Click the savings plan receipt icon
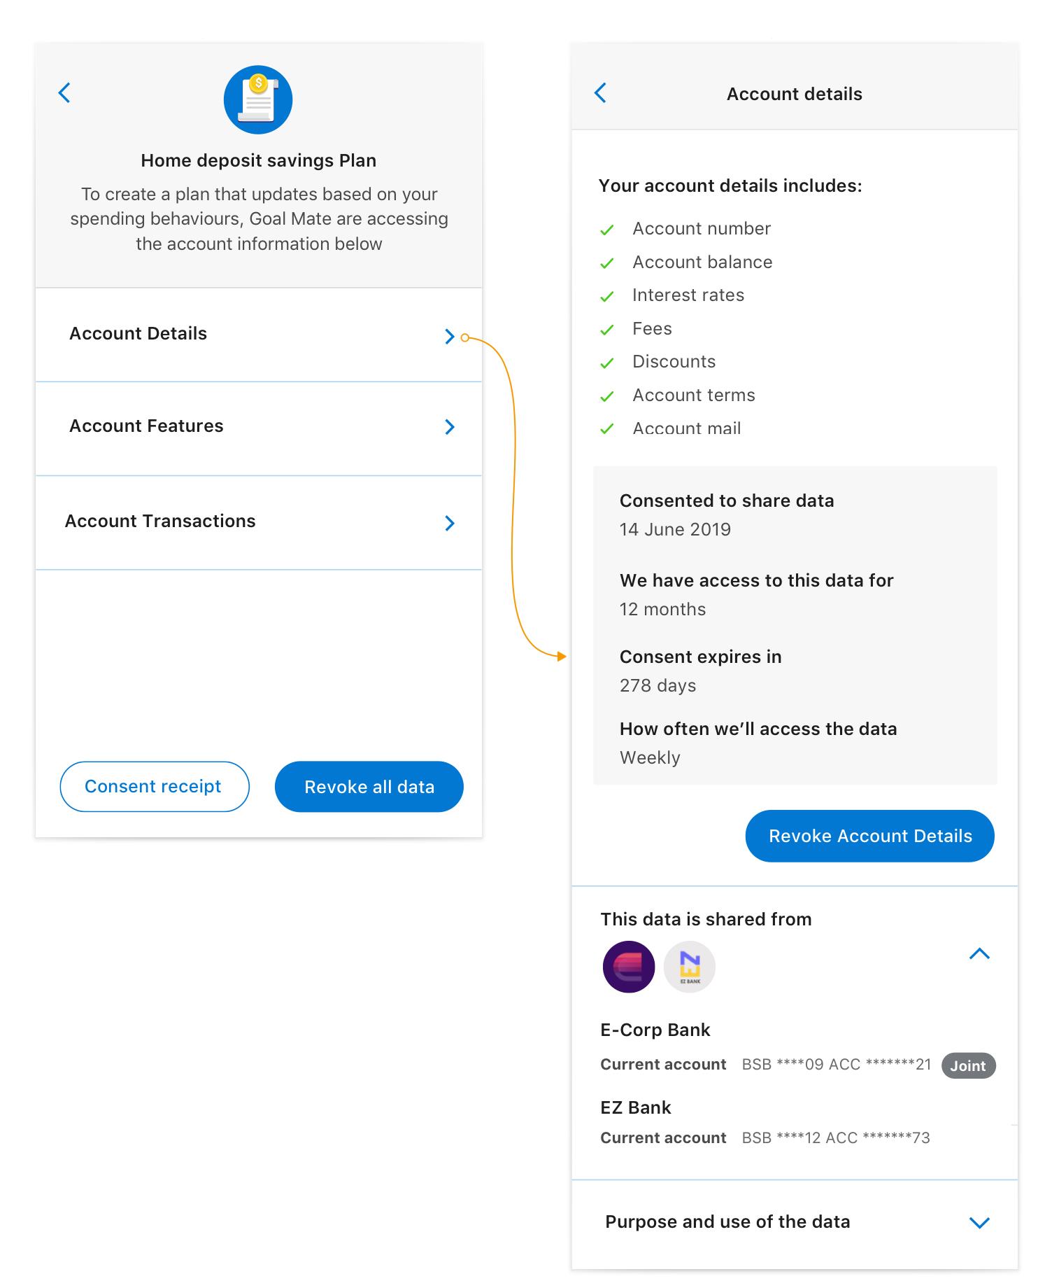 click(x=258, y=100)
